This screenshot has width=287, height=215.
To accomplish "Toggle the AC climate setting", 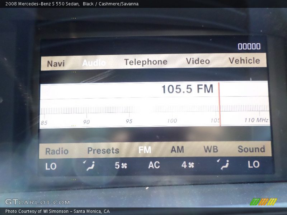I will point(154,165).
